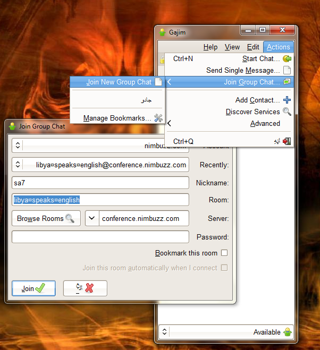320x350 pixels.
Task: Click the Password: label
Action: pyautogui.click(x=213, y=237)
